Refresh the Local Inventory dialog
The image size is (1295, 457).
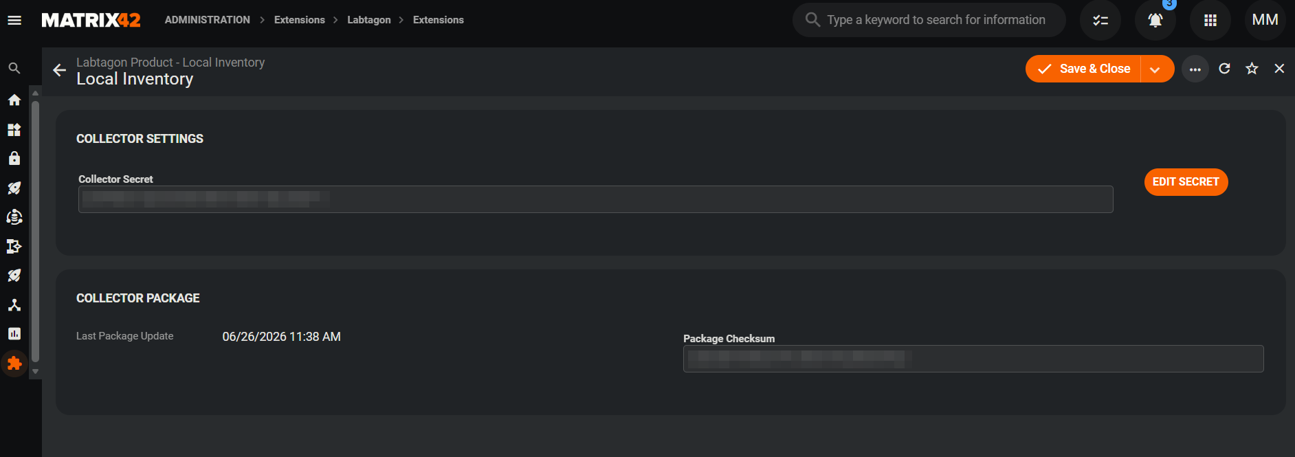click(x=1224, y=69)
